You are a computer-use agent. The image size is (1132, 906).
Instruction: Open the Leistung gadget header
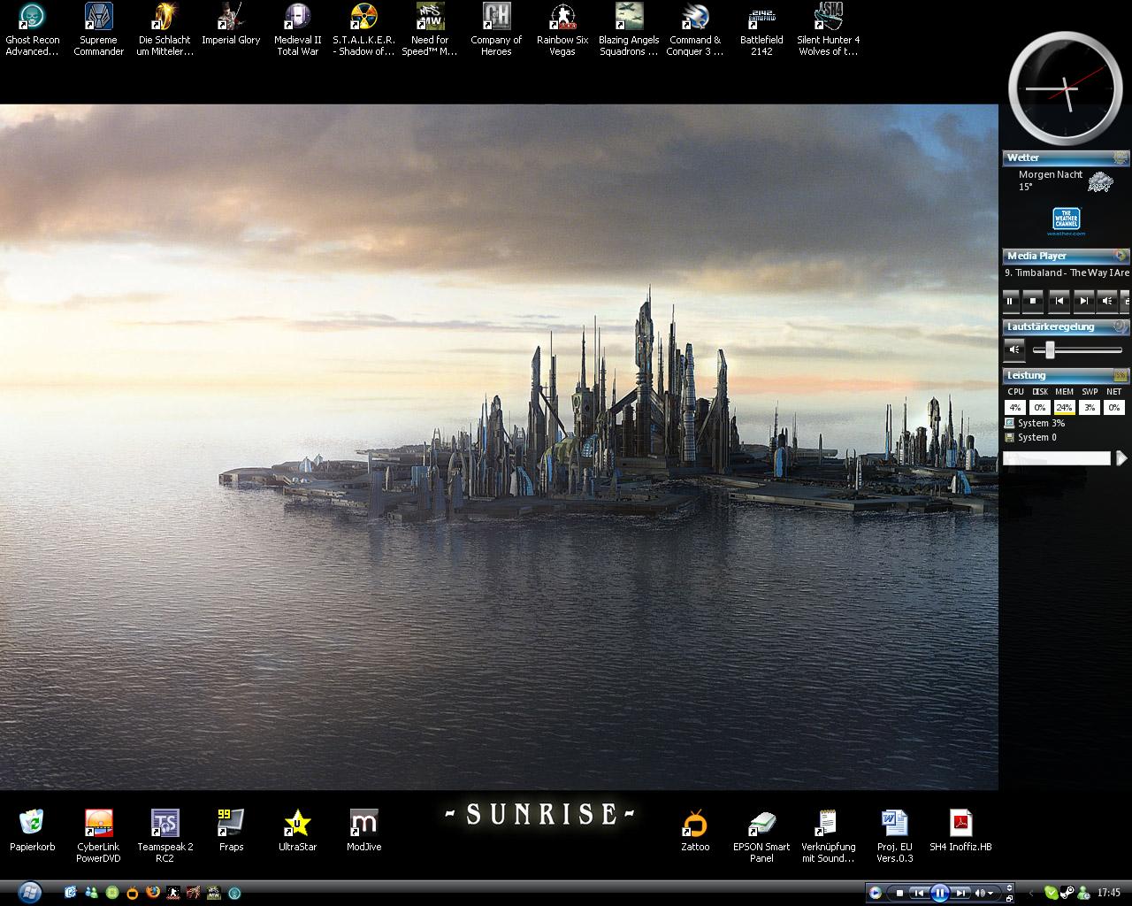tap(1066, 375)
